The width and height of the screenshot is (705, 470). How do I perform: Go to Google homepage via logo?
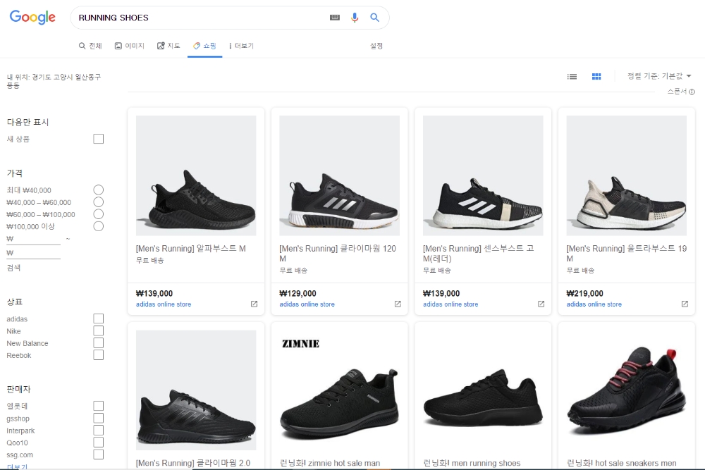[32, 18]
